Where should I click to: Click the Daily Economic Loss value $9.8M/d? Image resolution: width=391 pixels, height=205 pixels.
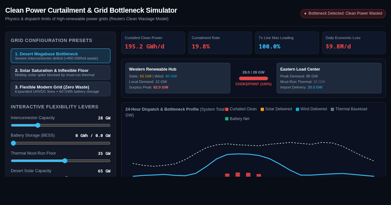click(338, 47)
